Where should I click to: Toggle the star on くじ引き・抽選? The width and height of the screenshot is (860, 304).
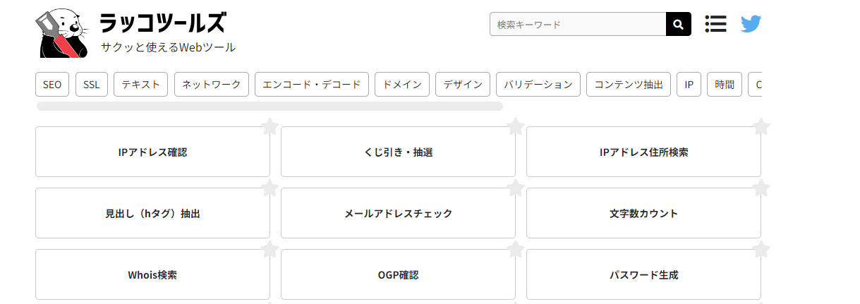515,127
